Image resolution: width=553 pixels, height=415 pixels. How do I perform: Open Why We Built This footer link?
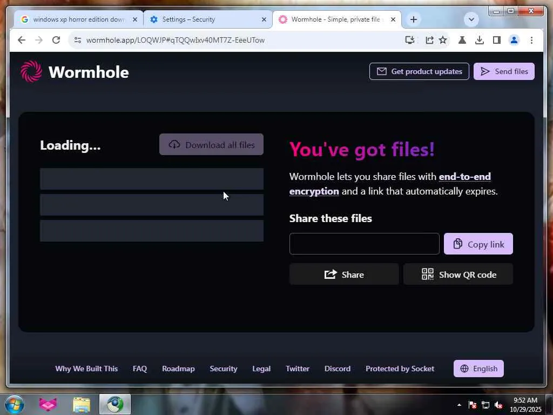(86, 369)
